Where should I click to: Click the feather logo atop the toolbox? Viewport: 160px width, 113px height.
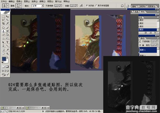coord(5,12)
